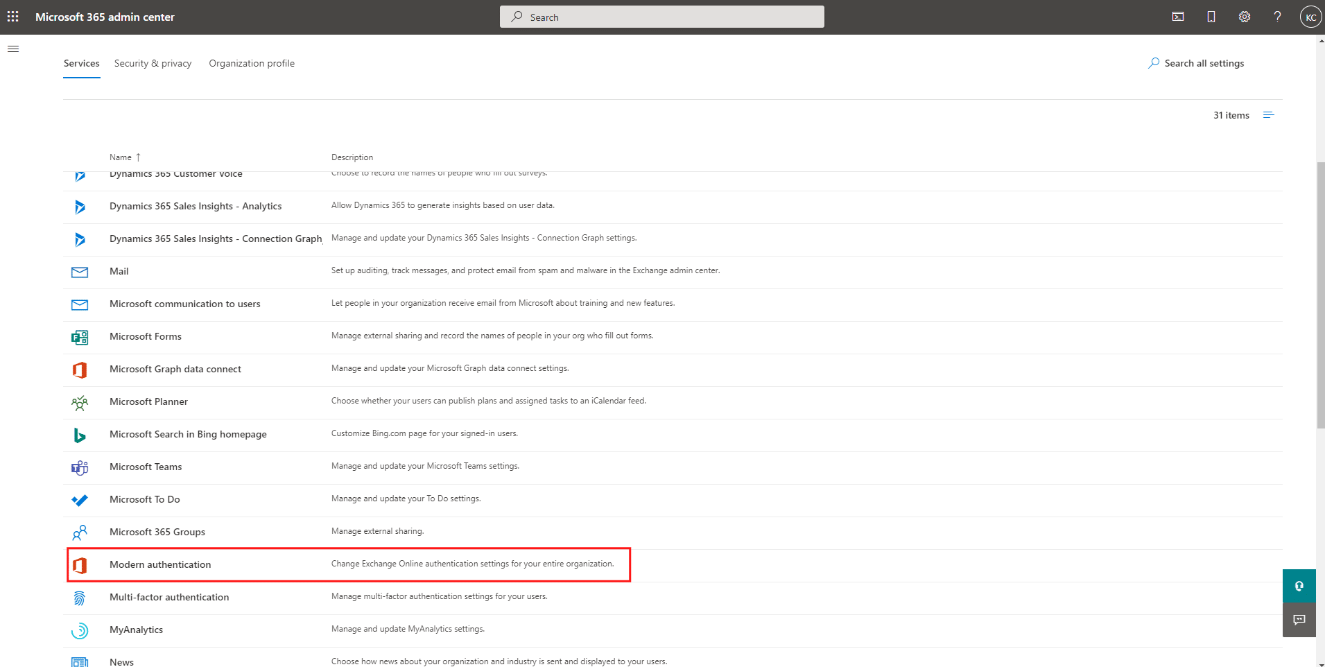1325x667 pixels.
Task: Open the help question mark icon
Action: (1277, 17)
